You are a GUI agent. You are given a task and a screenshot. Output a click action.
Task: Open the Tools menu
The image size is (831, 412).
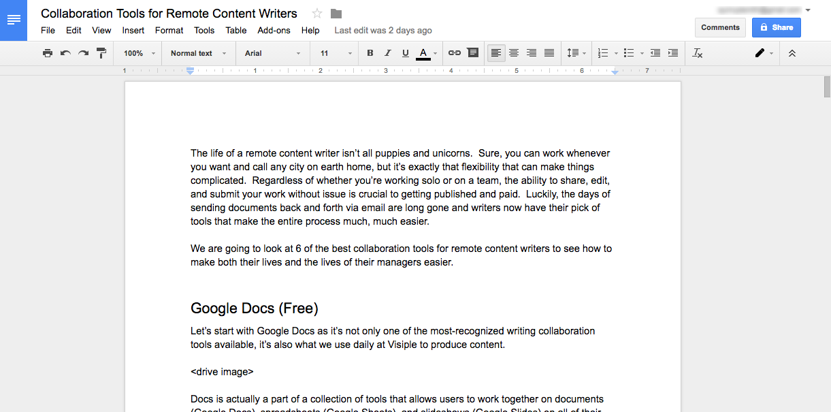(x=204, y=30)
